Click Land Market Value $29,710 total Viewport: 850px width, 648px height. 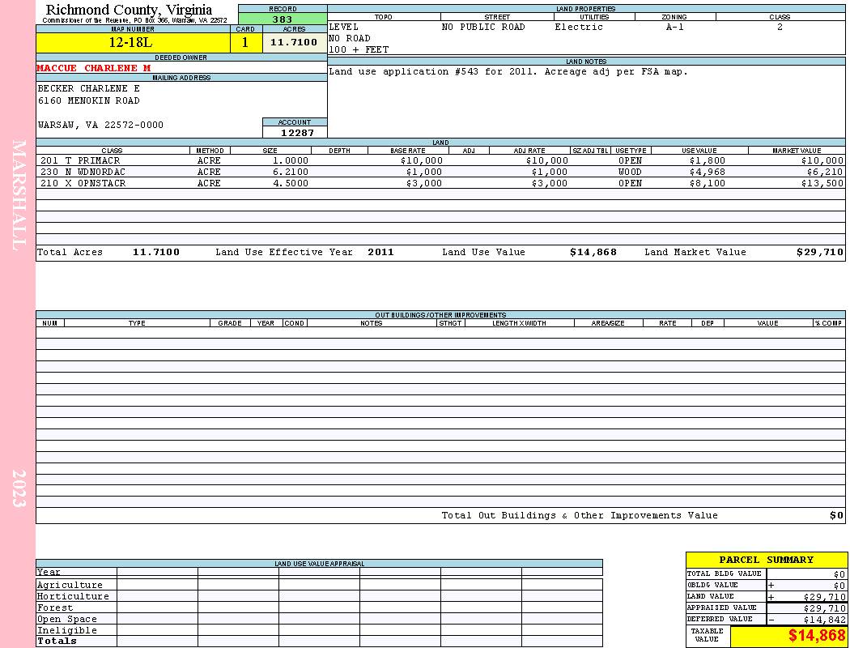coord(820,252)
